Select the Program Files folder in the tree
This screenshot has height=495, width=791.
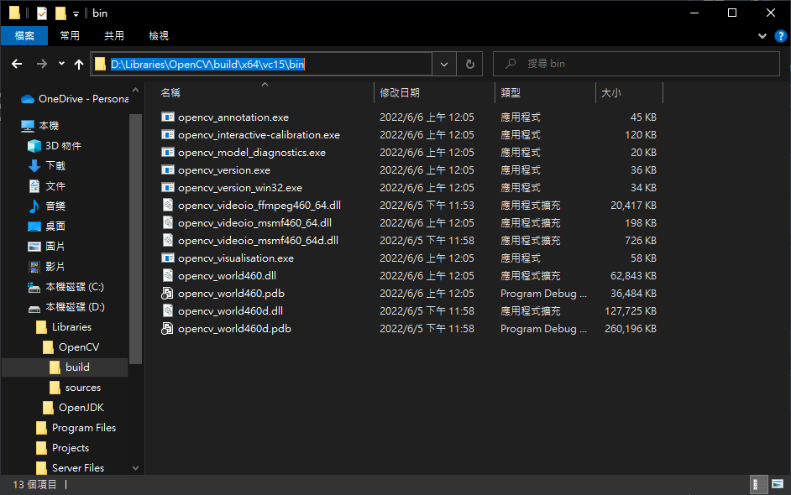76,428
